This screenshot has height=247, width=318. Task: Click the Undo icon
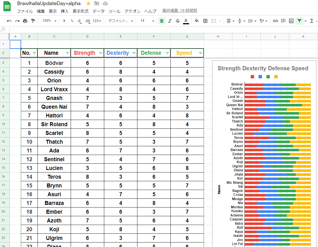[x=9, y=21]
